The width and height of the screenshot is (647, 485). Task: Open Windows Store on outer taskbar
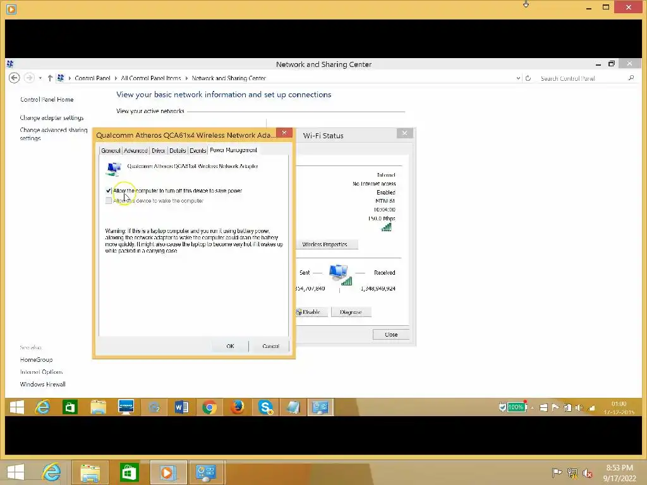point(129,472)
